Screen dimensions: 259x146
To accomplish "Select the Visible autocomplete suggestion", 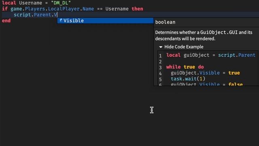I will [x=105, y=21].
